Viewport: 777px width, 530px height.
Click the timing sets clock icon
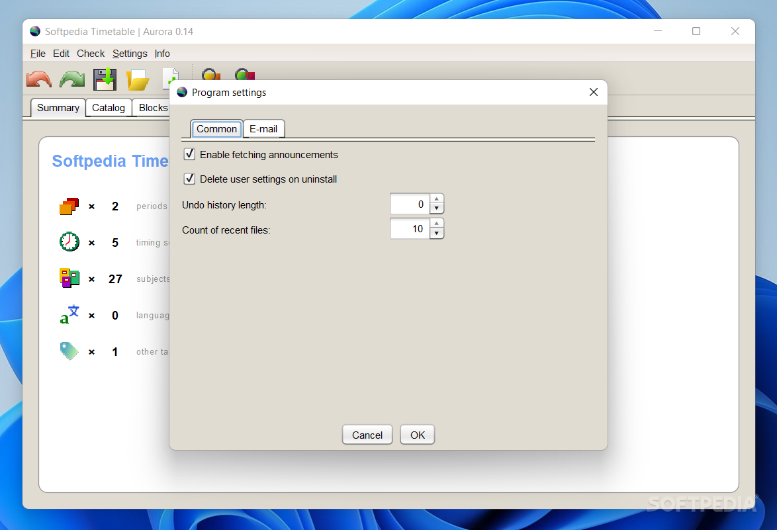pos(69,242)
